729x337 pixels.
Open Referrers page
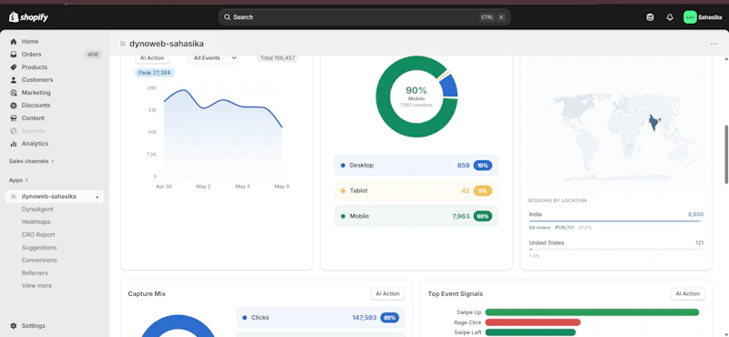[x=35, y=273]
